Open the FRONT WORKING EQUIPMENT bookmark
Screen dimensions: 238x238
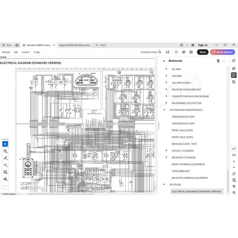(188, 164)
